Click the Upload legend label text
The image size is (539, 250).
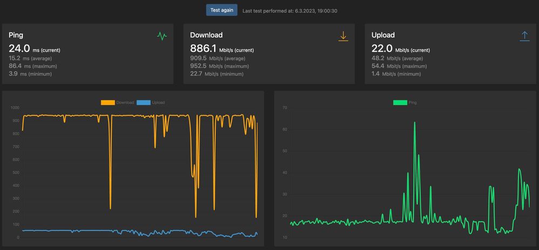pos(158,102)
